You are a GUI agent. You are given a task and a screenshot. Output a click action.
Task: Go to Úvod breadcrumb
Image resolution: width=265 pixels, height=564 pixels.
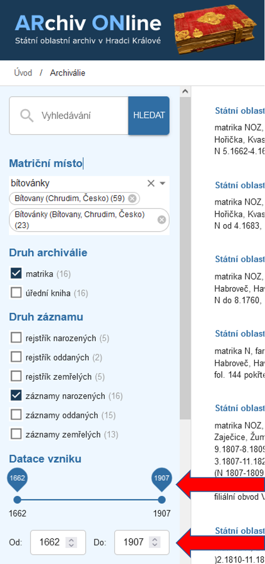(x=23, y=73)
